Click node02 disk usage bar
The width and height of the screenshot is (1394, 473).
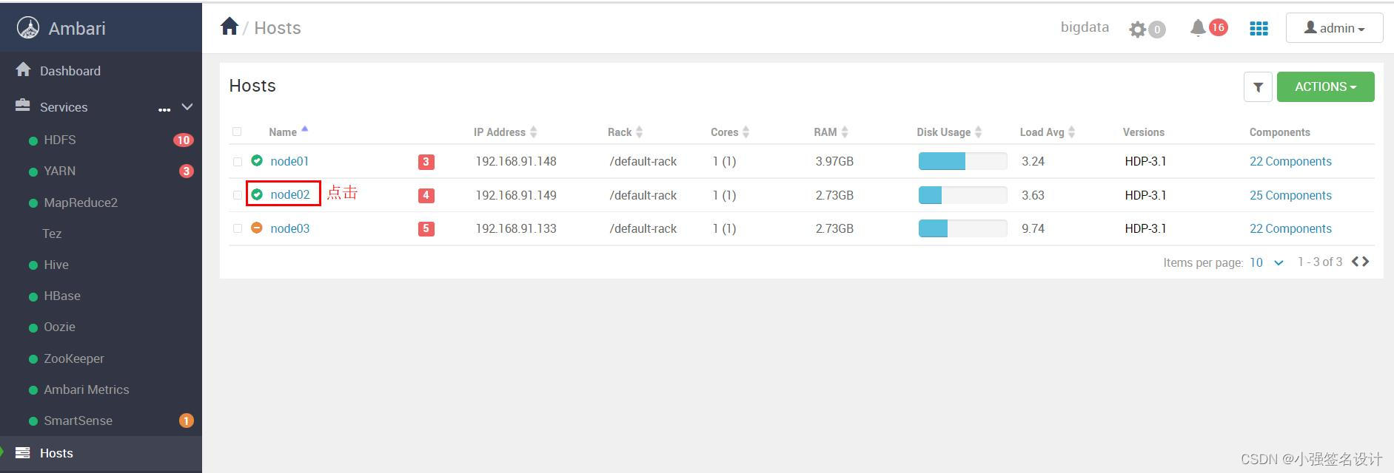[962, 195]
